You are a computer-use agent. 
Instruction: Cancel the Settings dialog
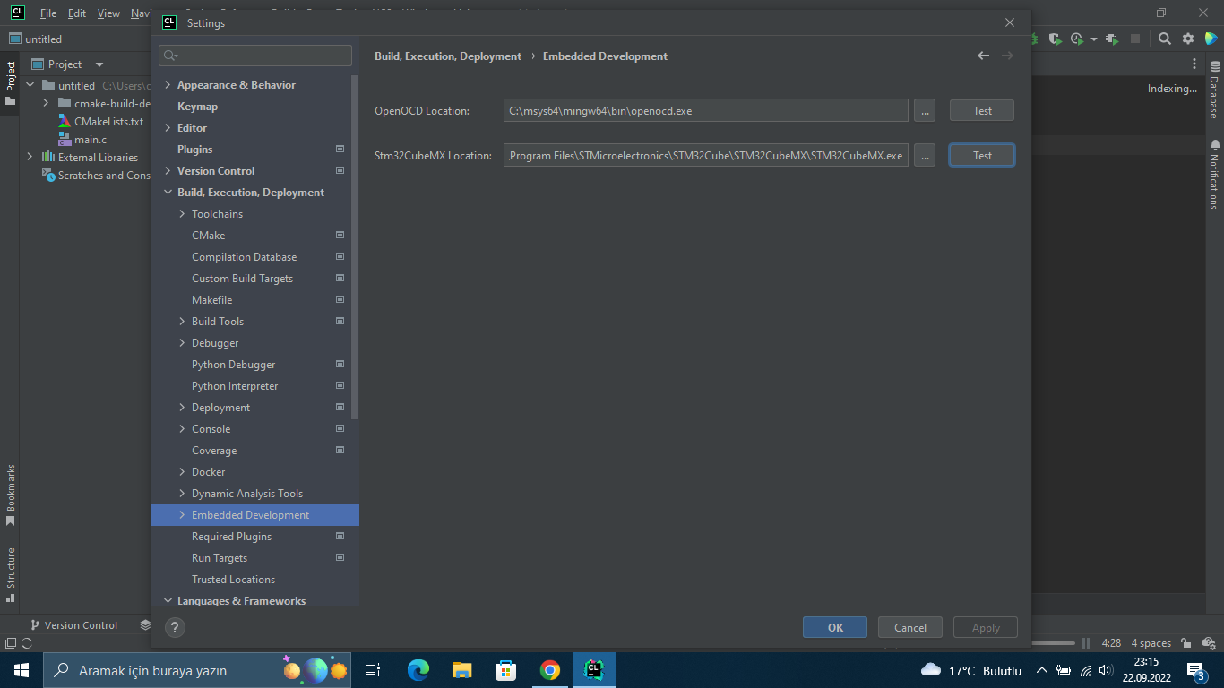[910, 627]
